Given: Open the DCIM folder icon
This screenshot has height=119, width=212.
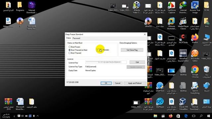Looking at the screenshot, I should coord(206,7).
